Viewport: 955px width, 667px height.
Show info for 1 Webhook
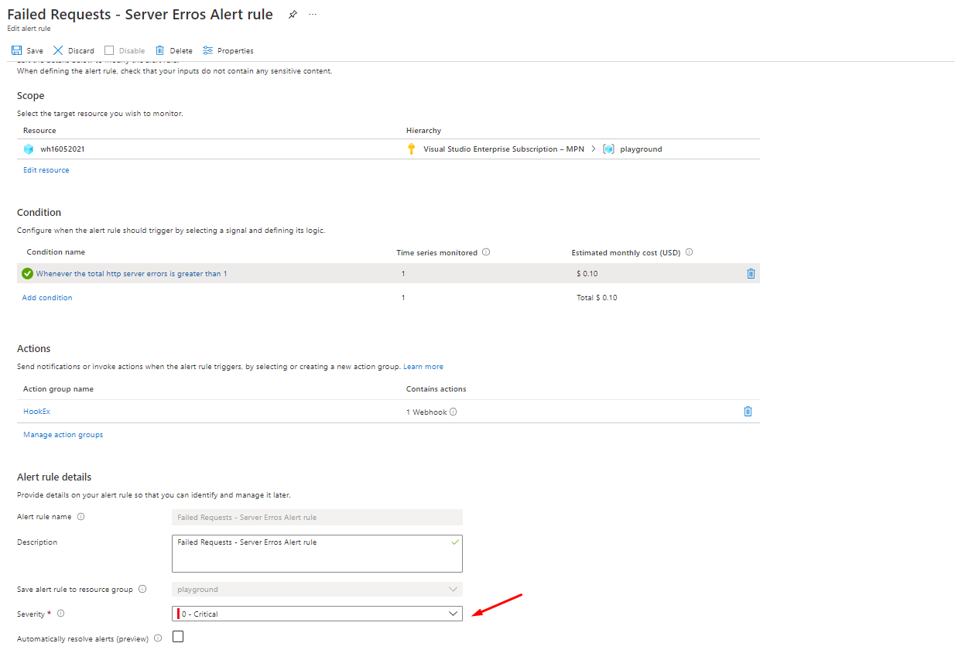(x=454, y=412)
